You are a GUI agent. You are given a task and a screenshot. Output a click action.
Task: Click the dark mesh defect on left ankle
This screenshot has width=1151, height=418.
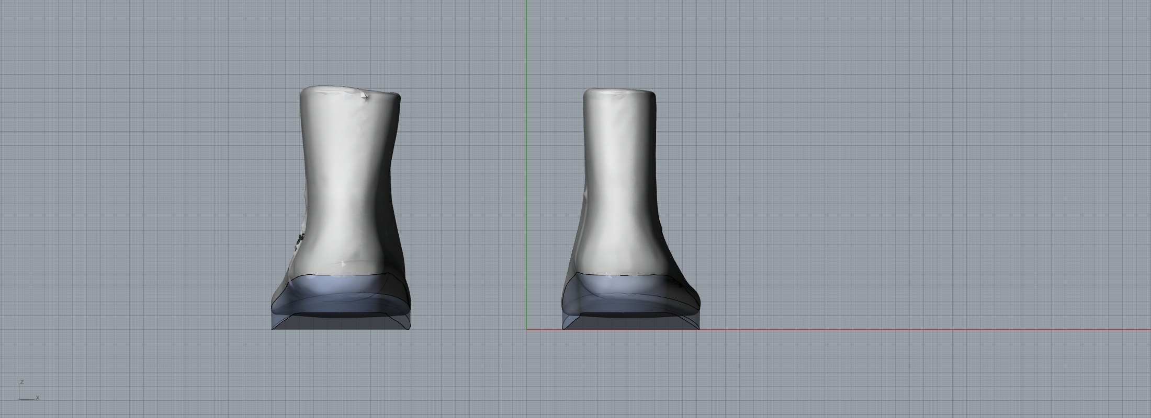(299, 240)
